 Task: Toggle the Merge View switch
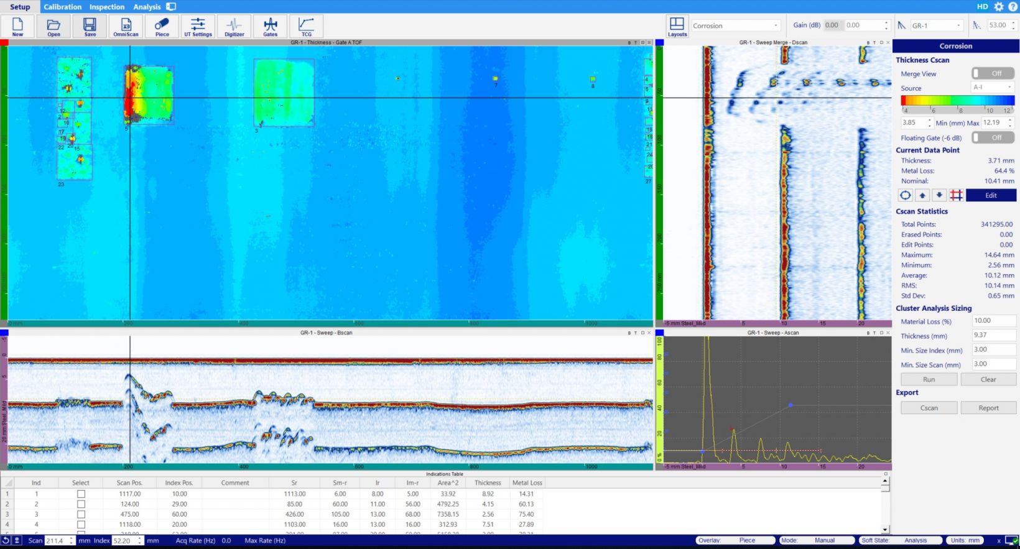tap(993, 73)
